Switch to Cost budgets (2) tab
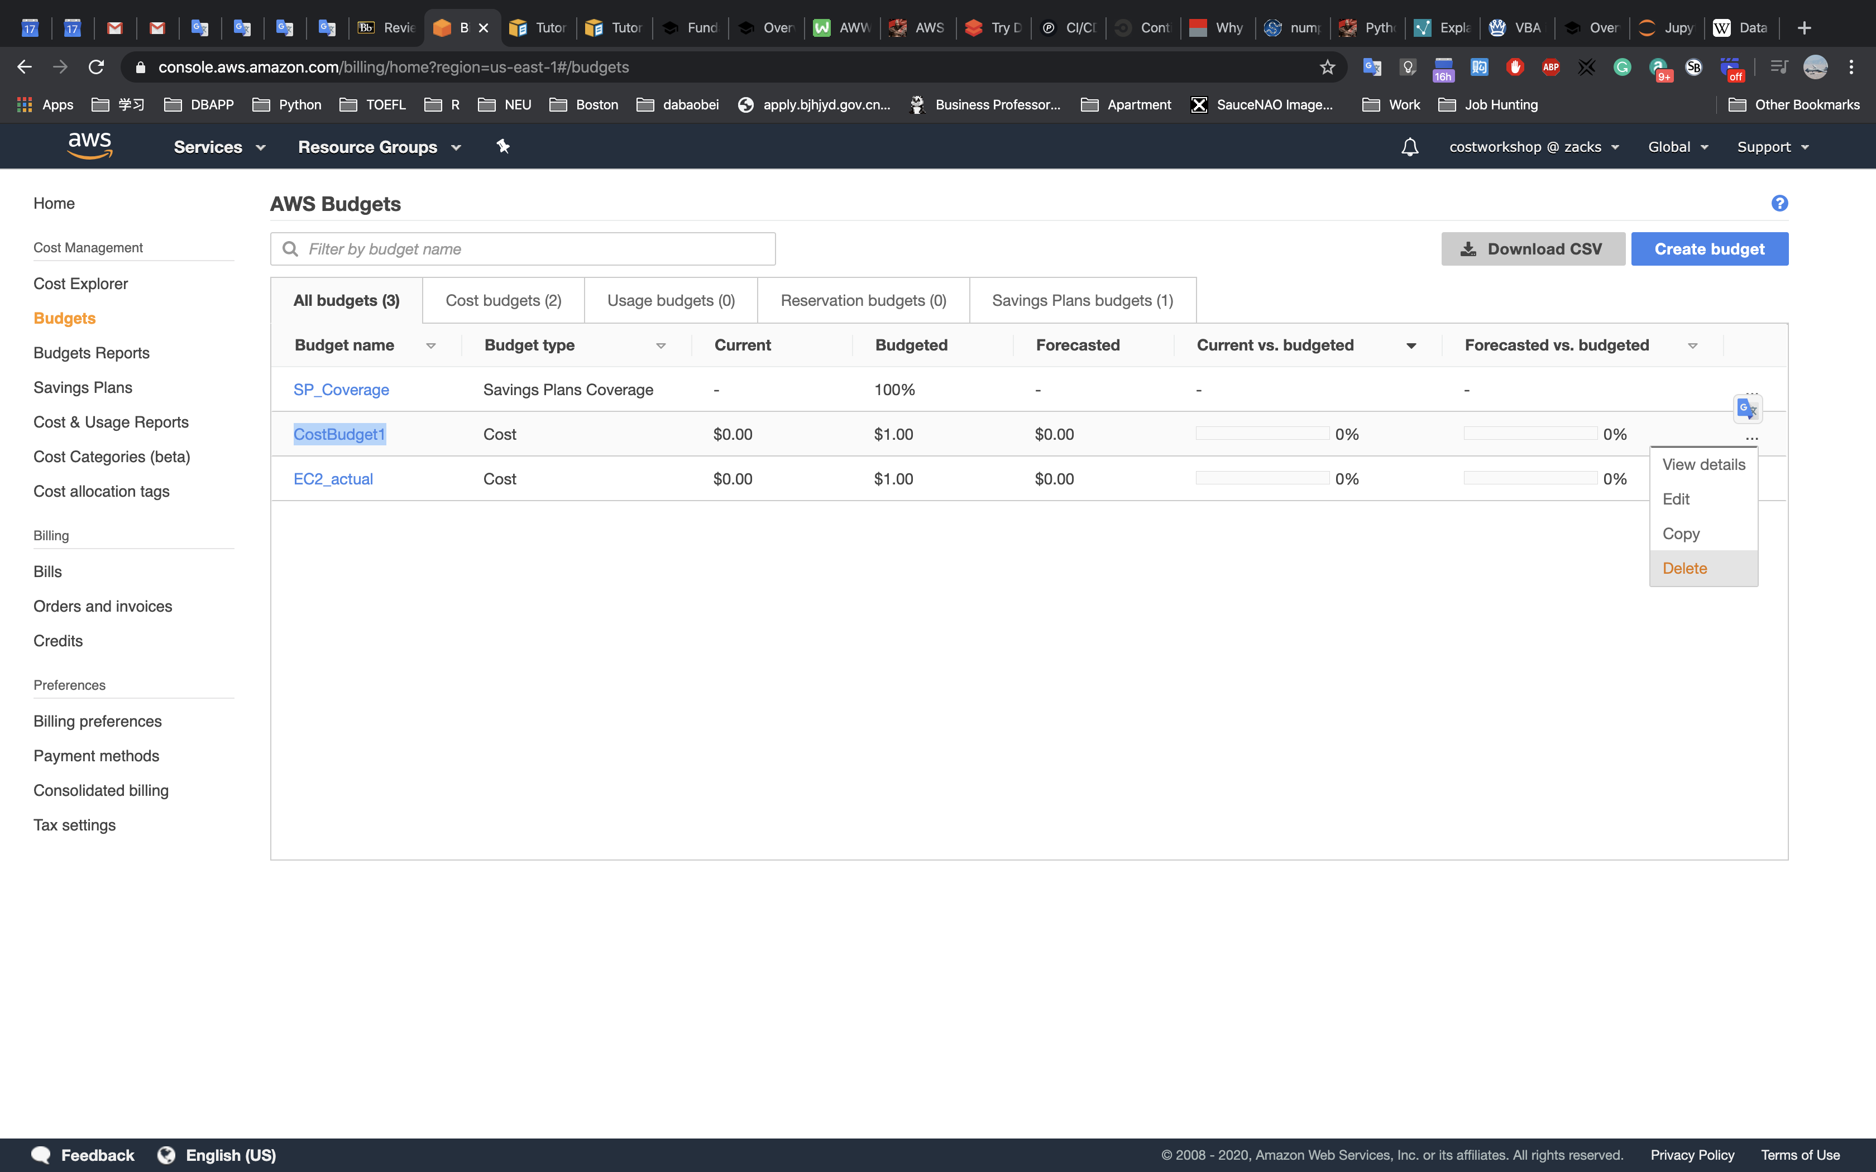The width and height of the screenshot is (1876, 1172). [503, 301]
